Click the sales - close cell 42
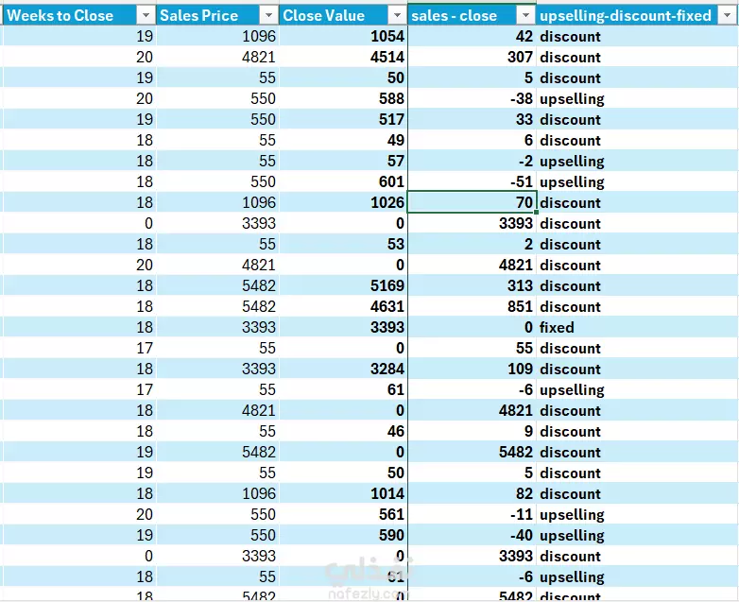Image resolution: width=739 pixels, height=602 pixels. click(x=472, y=36)
